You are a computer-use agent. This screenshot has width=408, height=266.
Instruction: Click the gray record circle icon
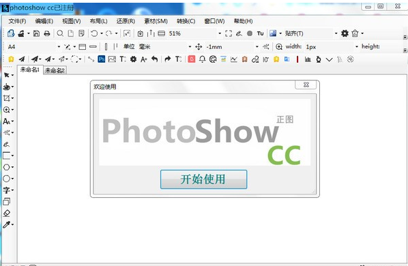pyautogui.click(x=250, y=33)
